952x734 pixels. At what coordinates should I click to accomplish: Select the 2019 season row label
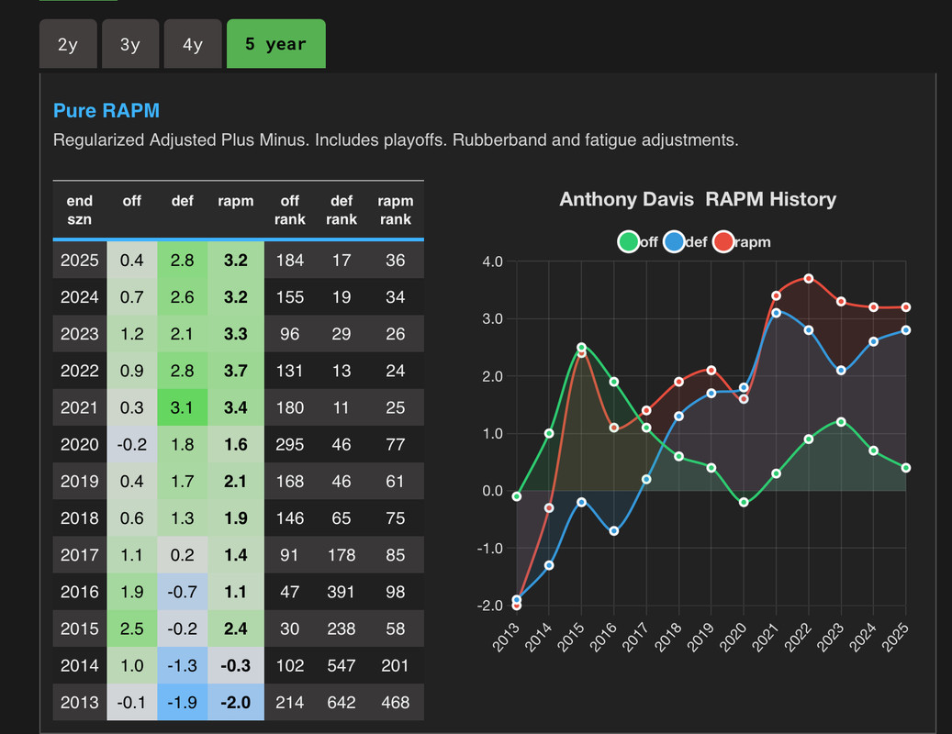pos(80,481)
